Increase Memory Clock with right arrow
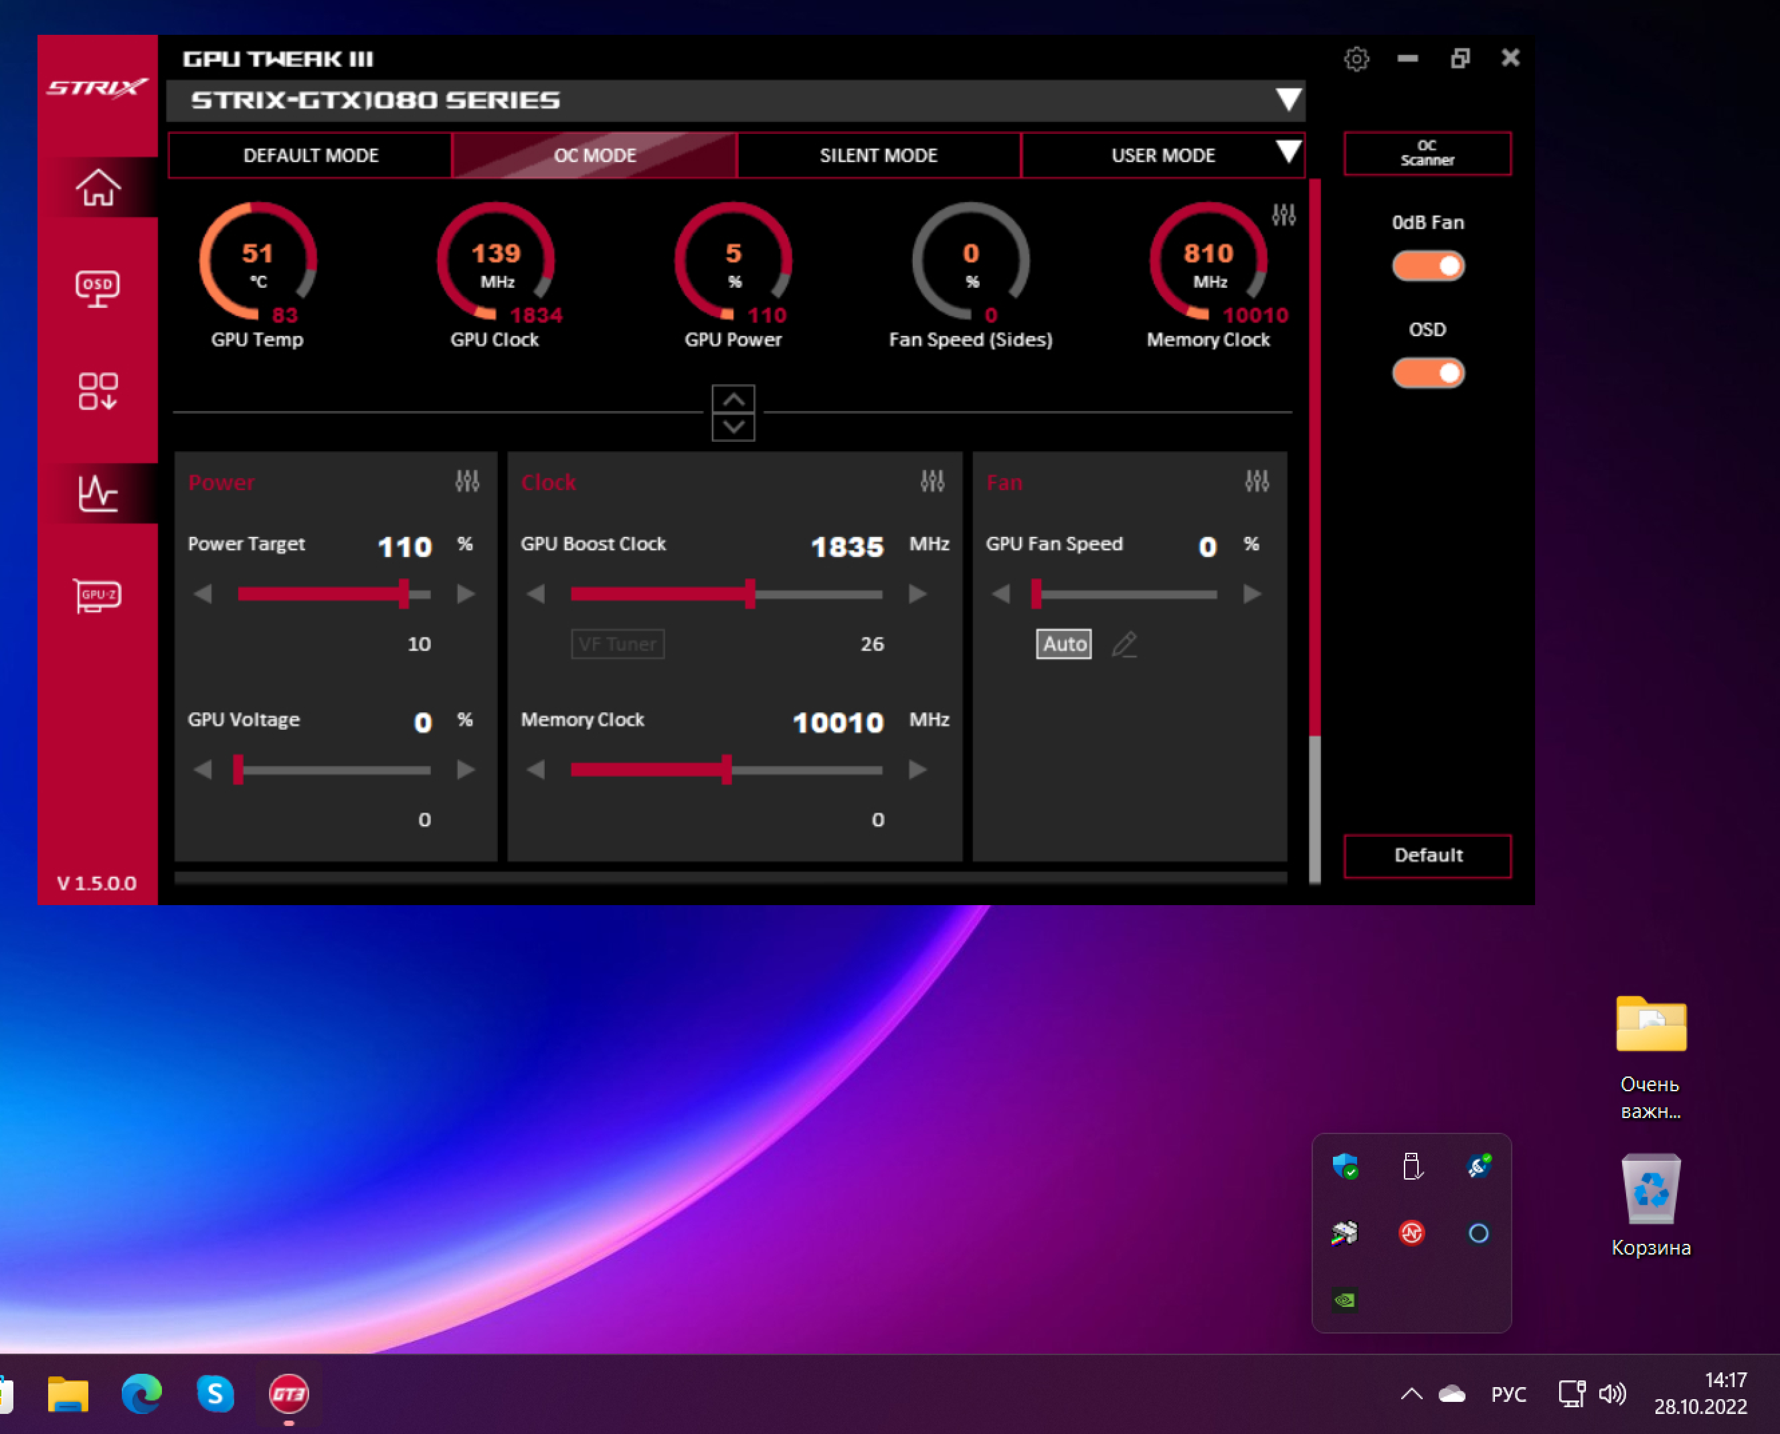The height and width of the screenshot is (1434, 1780). click(x=917, y=770)
